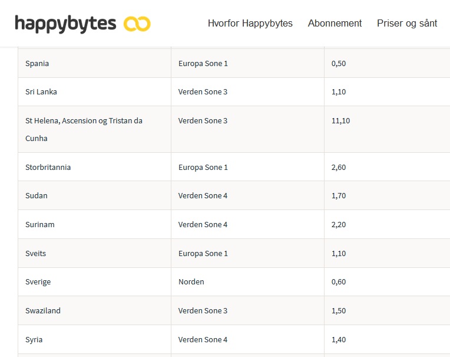This screenshot has height=357, width=450.
Task: Select the Sverige country cell
Action: tap(94, 281)
